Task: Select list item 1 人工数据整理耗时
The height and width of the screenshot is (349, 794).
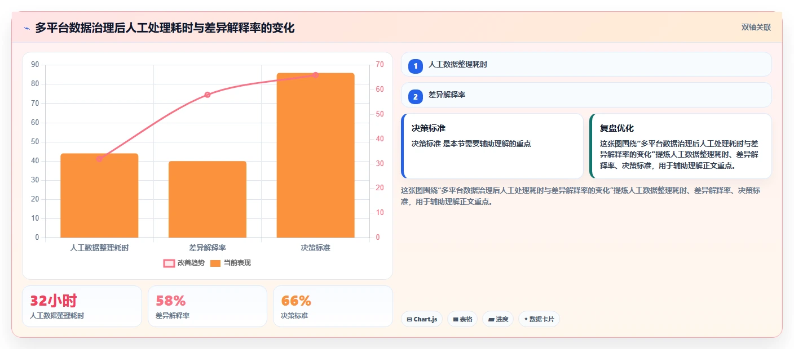Action: click(x=586, y=64)
